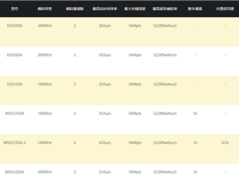Click DS2202A's 200MHz bandwidth cell

pyautogui.click(x=45, y=55)
